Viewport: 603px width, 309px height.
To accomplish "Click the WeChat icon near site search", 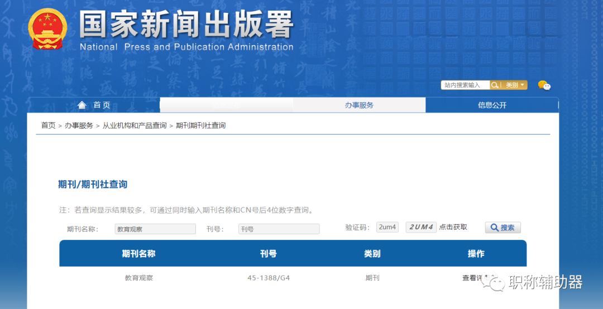I will [x=544, y=85].
